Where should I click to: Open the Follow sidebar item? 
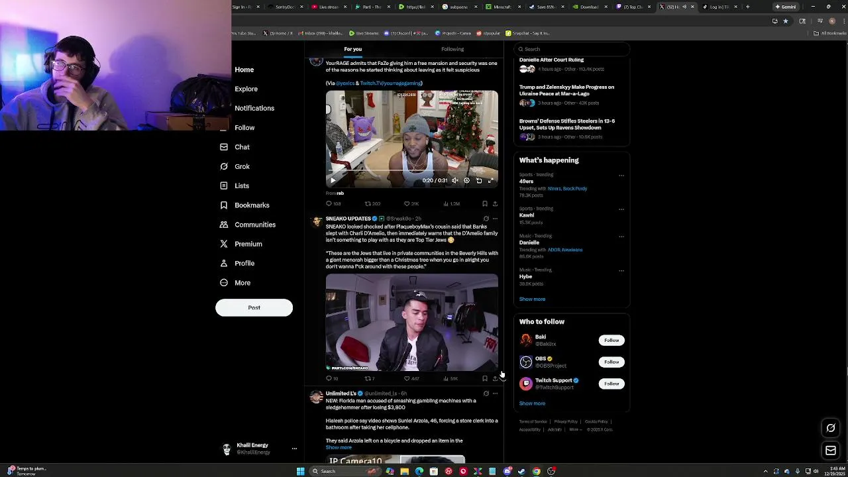[x=244, y=127]
